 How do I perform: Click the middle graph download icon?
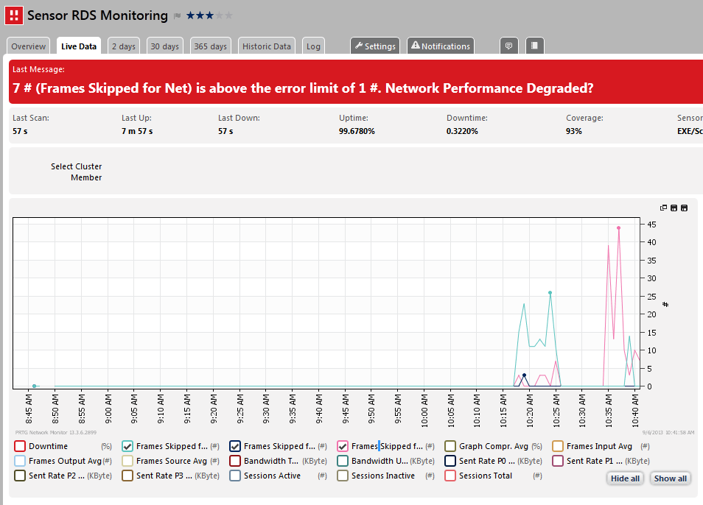click(x=674, y=208)
